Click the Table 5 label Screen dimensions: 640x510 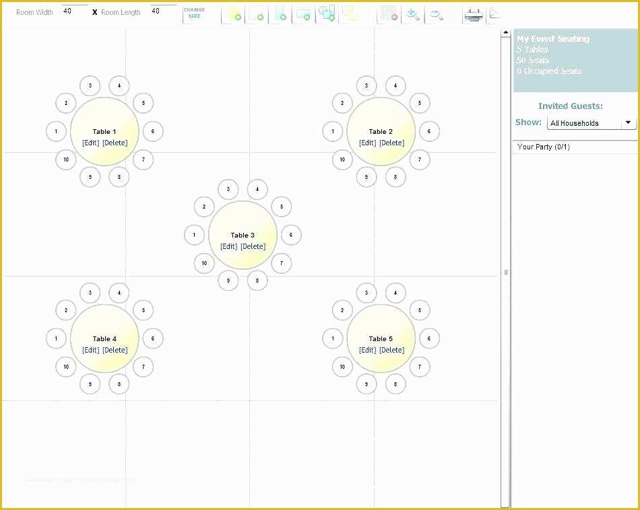pos(381,339)
